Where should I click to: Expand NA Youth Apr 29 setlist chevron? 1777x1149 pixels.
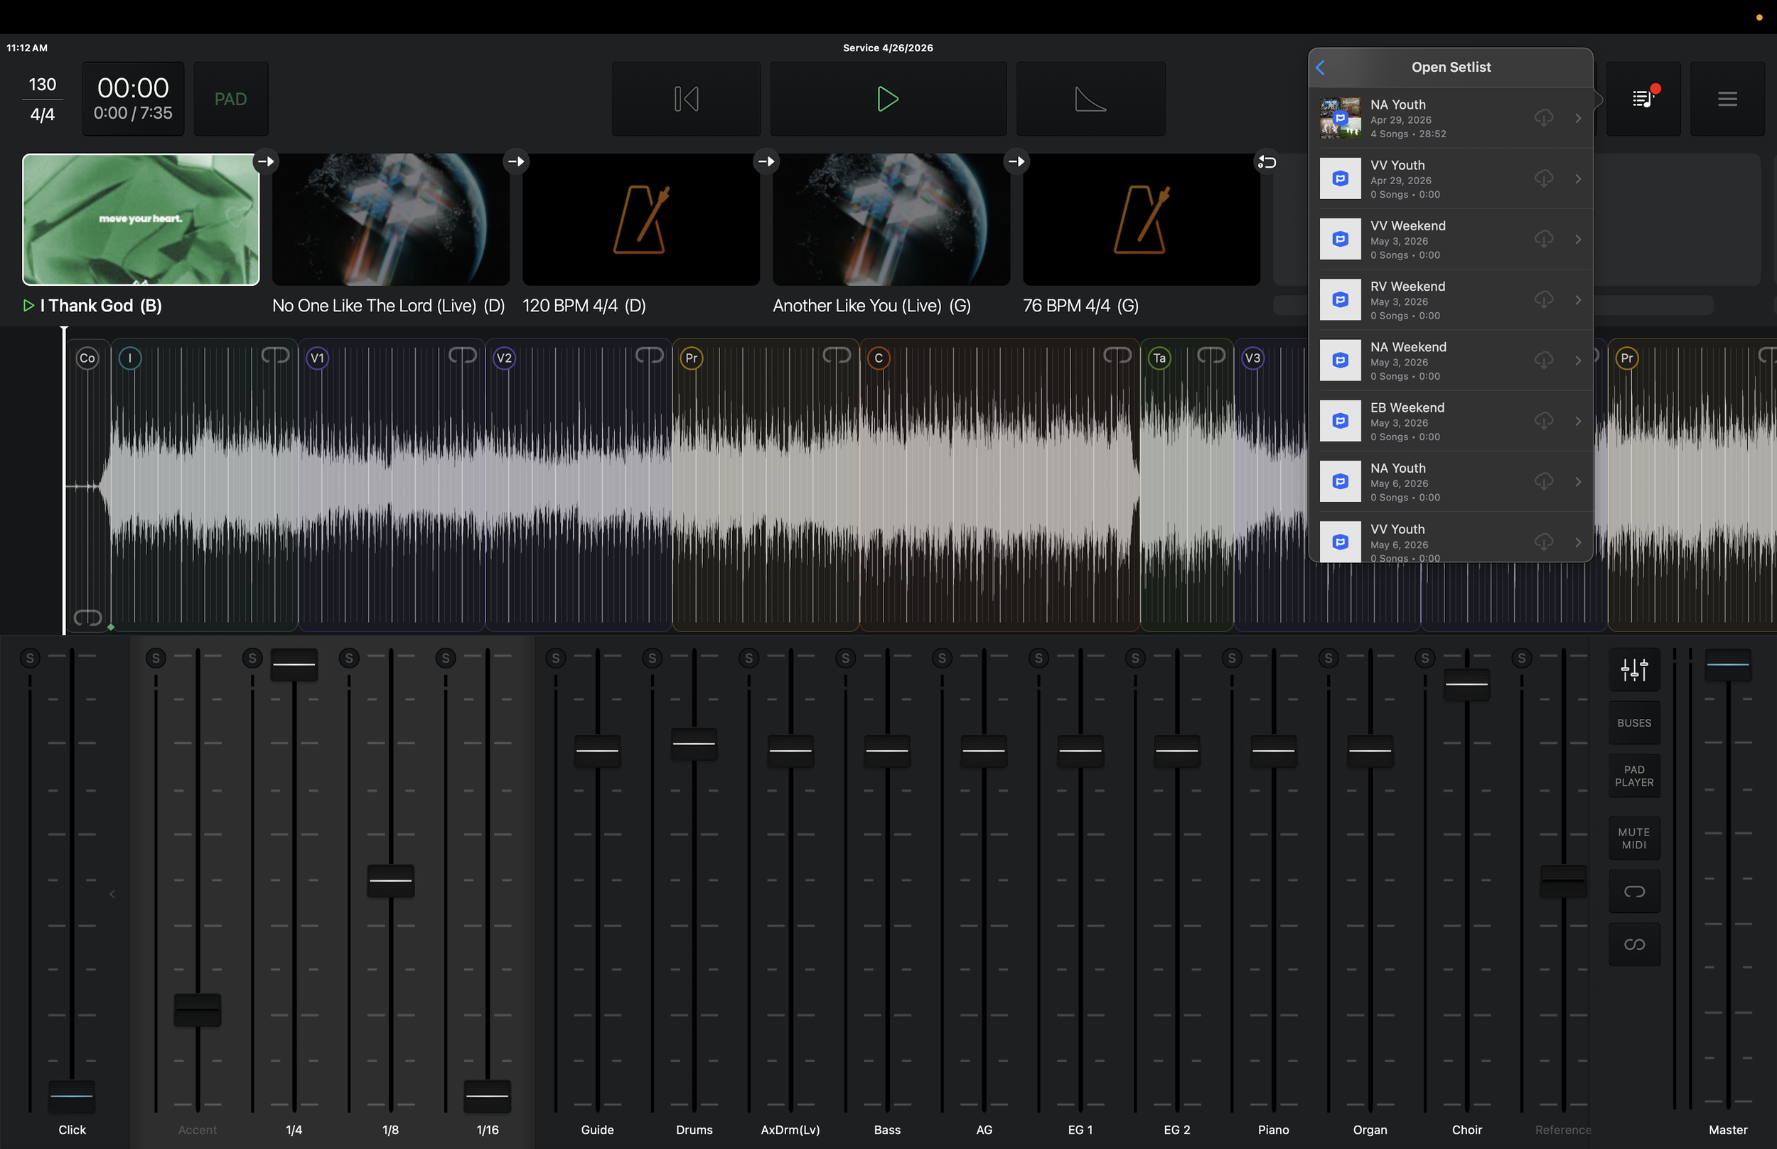[x=1578, y=119]
